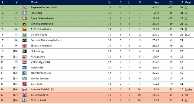The width and height of the screenshot is (194, 104).
Task: Sort table by Verein column header
Action: click(35, 2)
